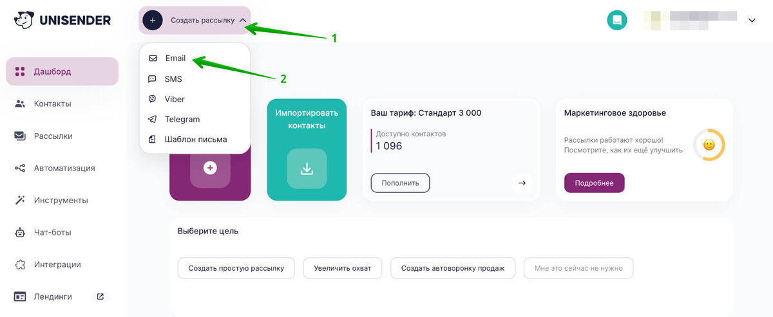Click the Создать рассылку button label
Image resolution: width=773 pixels, height=317 pixels.
tap(202, 20)
